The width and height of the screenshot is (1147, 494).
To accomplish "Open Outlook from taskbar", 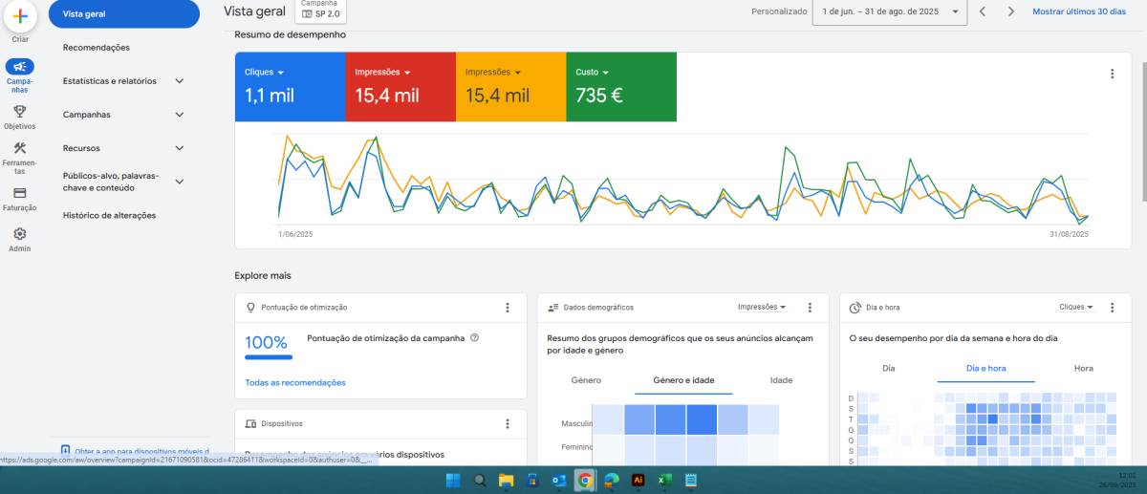I will (558, 481).
